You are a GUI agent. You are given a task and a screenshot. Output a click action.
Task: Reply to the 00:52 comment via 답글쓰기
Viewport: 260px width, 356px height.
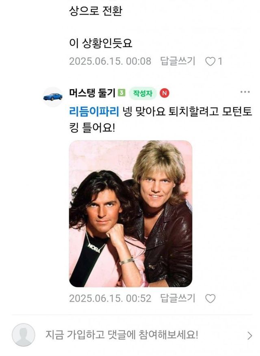tap(178, 298)
